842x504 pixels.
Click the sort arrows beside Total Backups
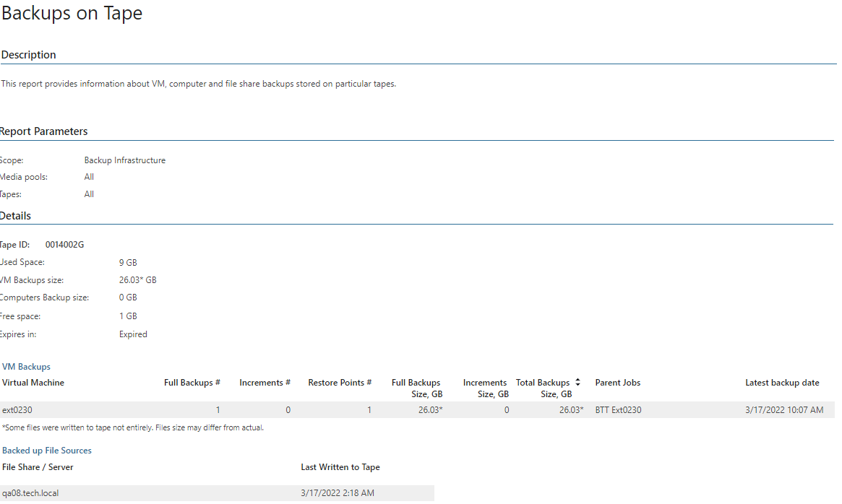(577, 382)
